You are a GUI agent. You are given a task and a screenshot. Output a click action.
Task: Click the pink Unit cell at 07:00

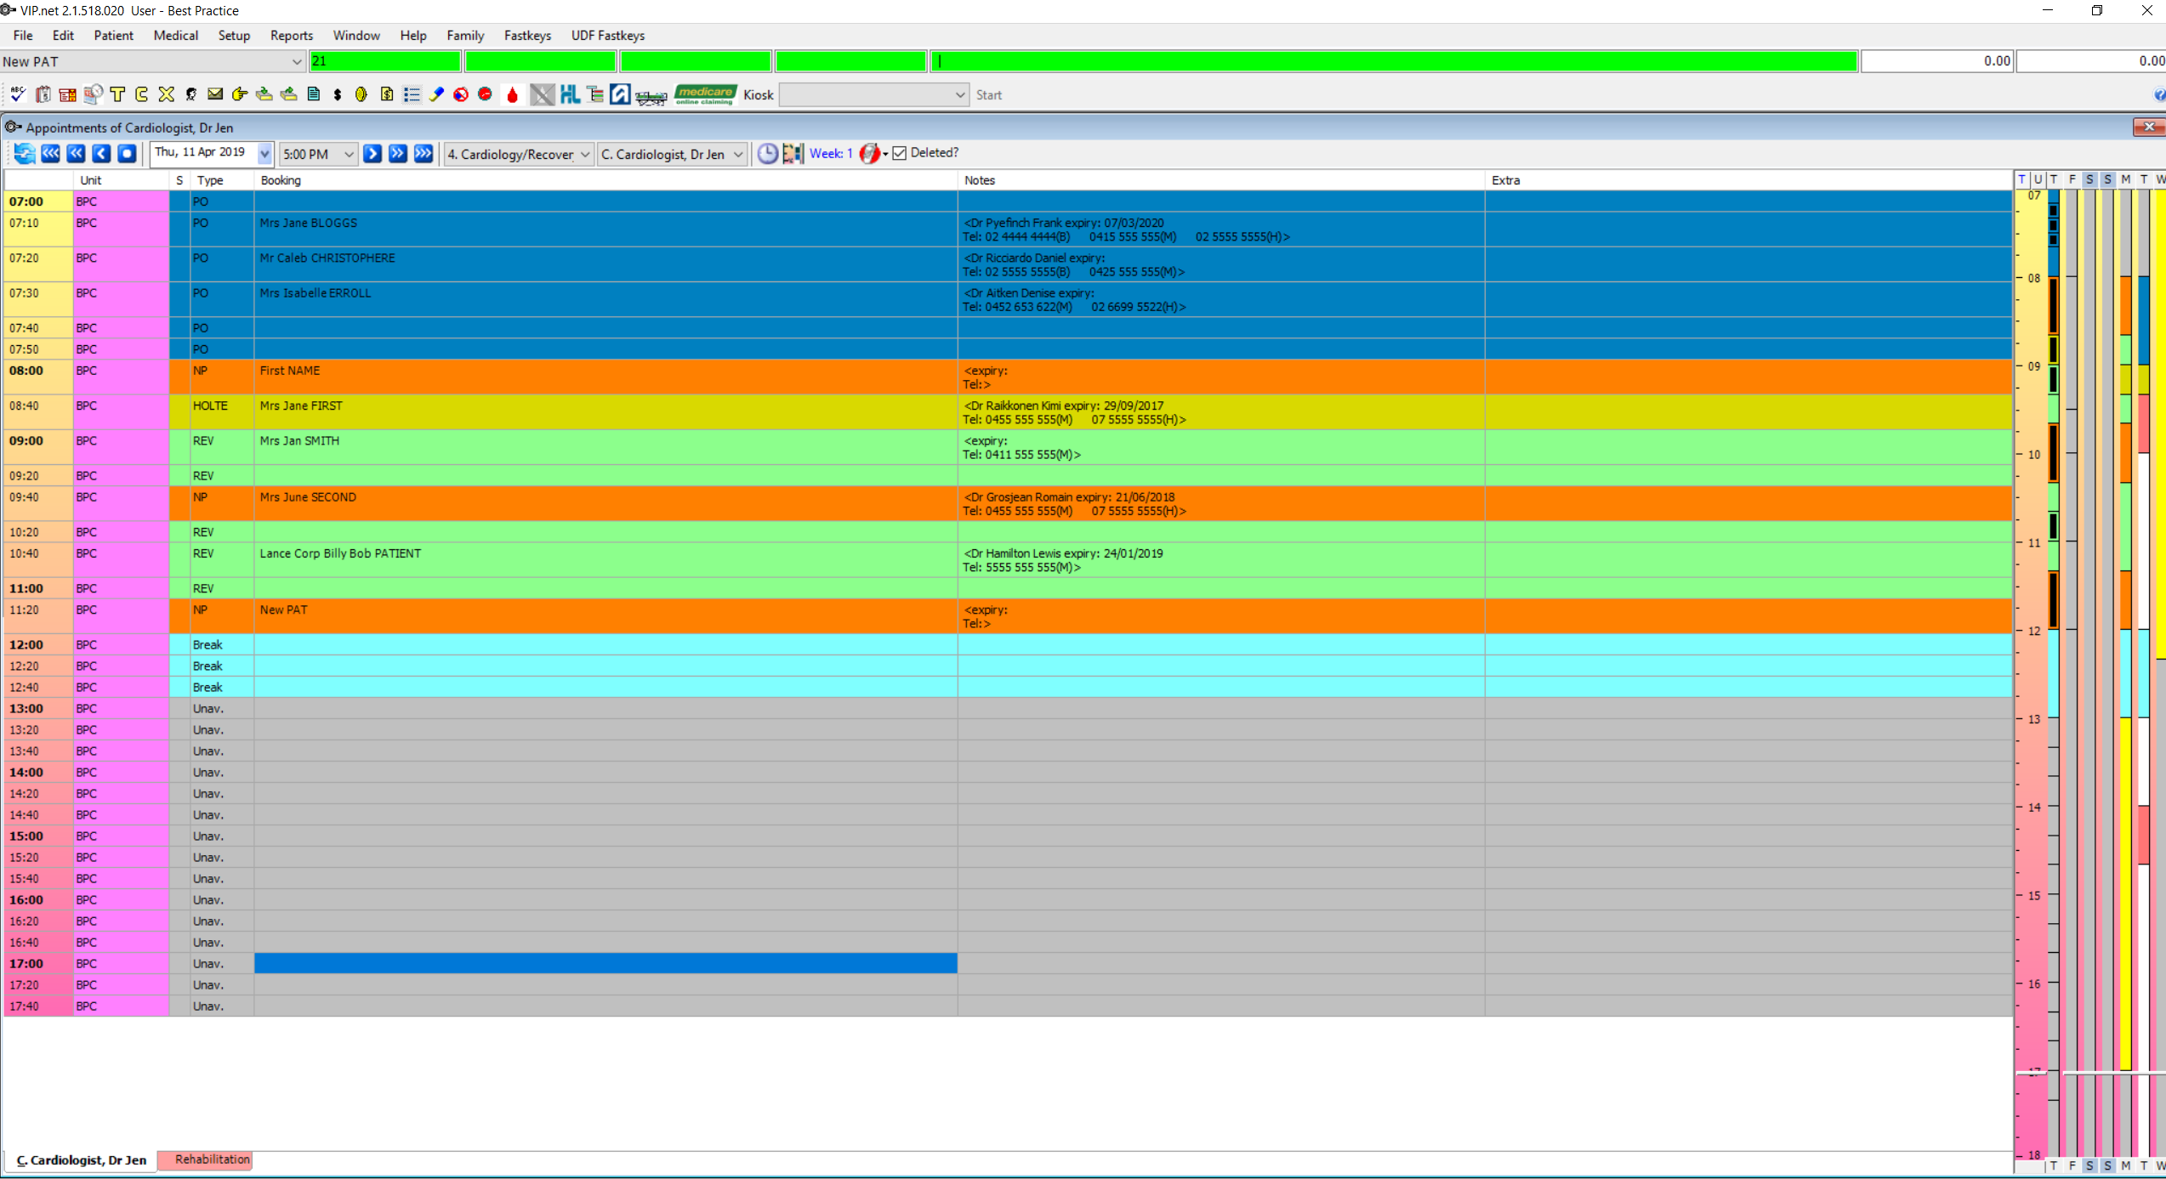click(x=121, y=201)
